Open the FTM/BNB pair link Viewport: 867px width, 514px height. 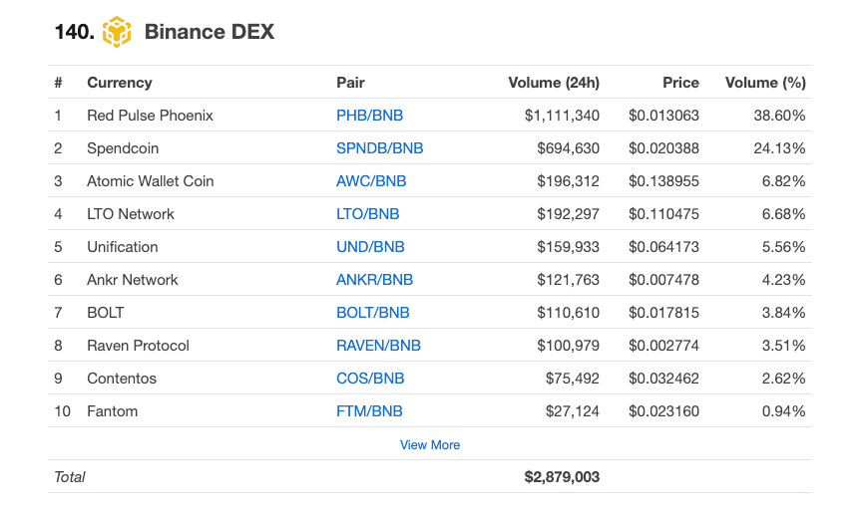point(369,411)
